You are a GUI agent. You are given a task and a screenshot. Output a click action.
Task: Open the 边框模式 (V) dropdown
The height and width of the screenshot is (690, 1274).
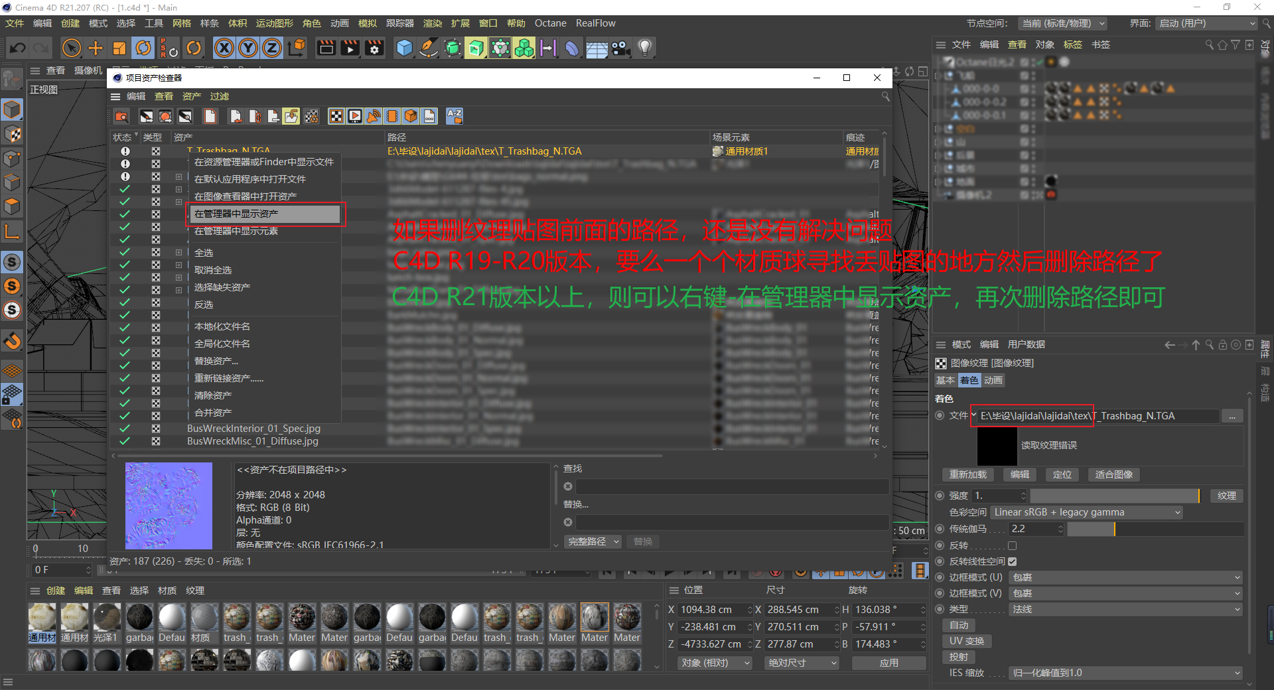1125,593
